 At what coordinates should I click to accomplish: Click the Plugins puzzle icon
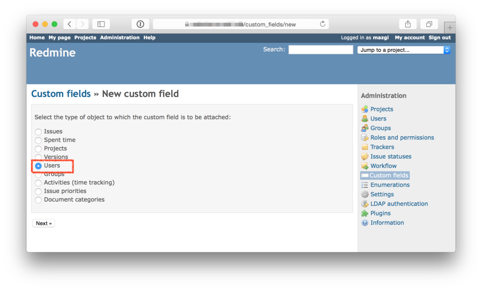coord(365,213)
